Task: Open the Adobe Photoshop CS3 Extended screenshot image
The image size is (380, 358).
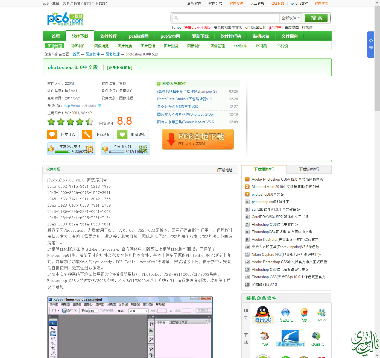Action: 130,327
